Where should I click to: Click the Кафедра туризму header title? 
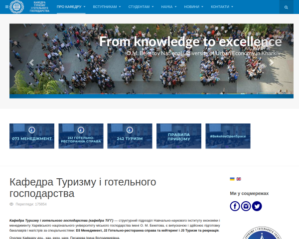pyautogui.click(x=39, y=7)
